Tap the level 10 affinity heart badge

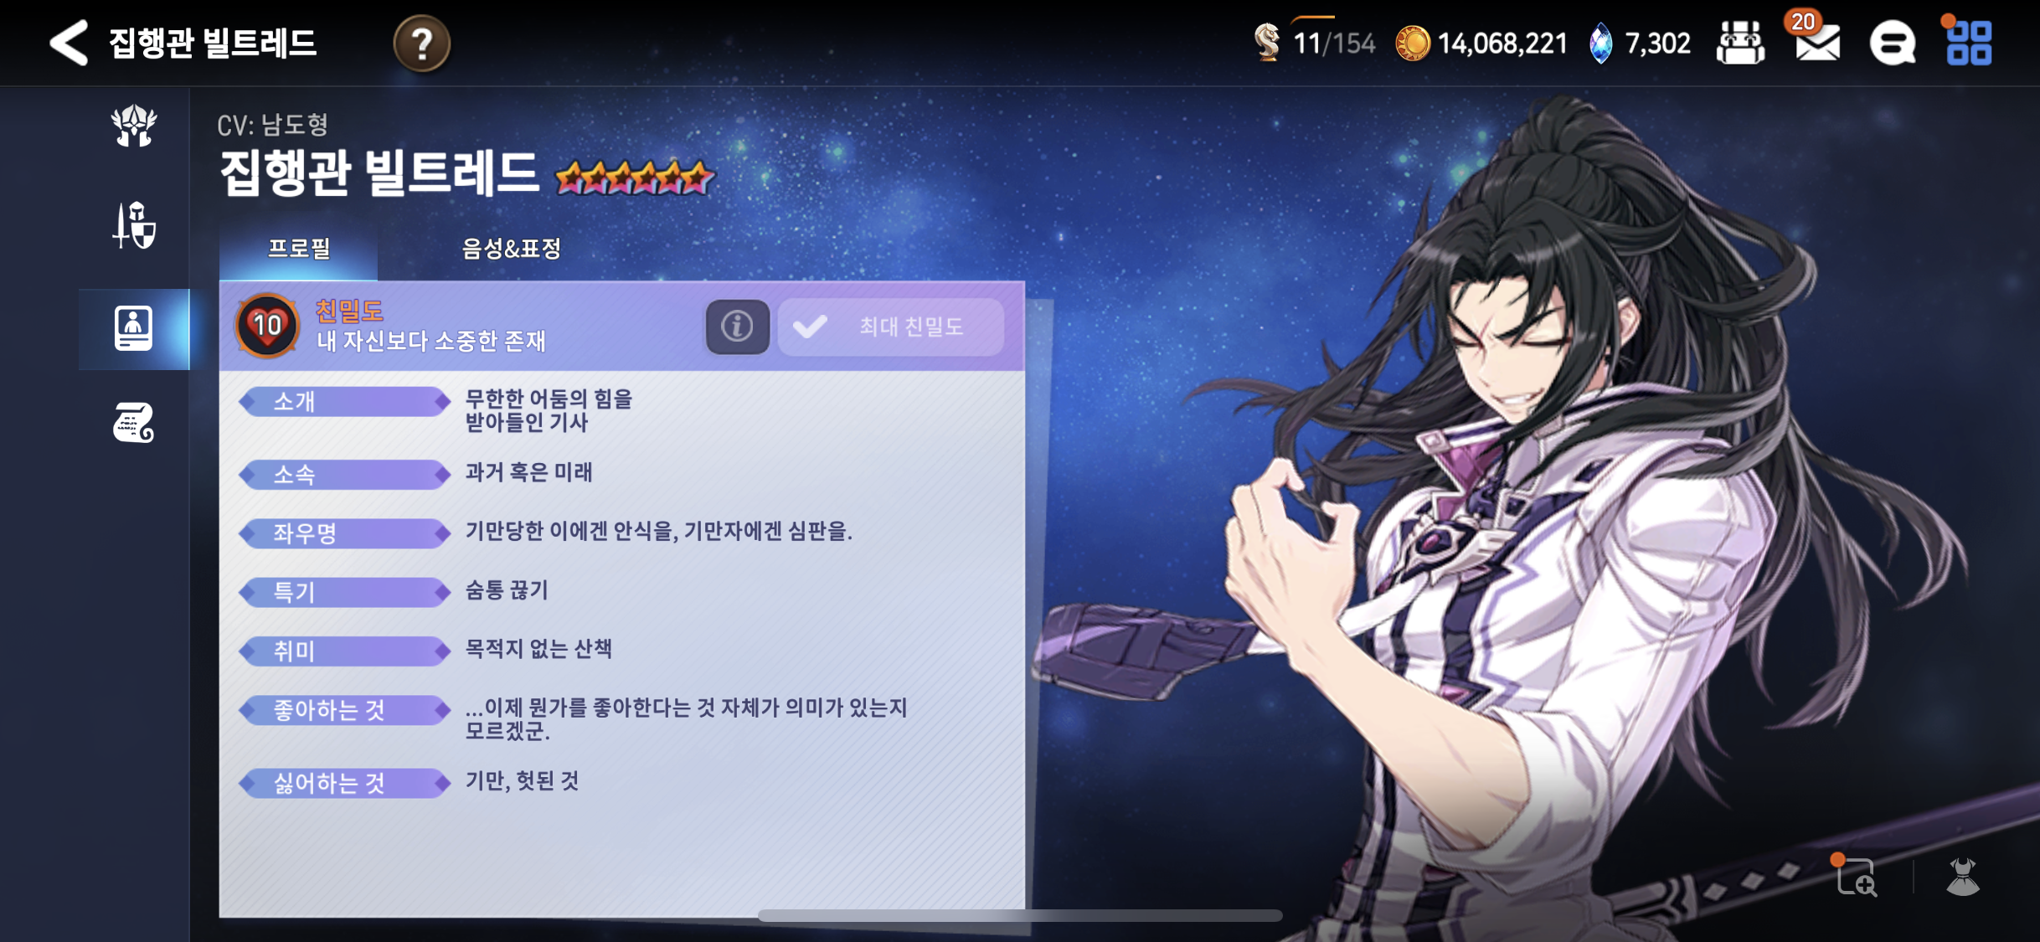tap(267, 326)
